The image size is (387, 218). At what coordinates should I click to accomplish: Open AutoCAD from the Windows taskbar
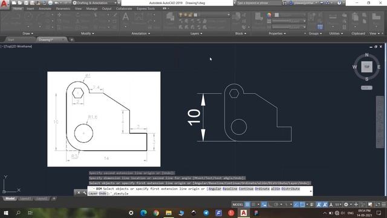(243, 213)
